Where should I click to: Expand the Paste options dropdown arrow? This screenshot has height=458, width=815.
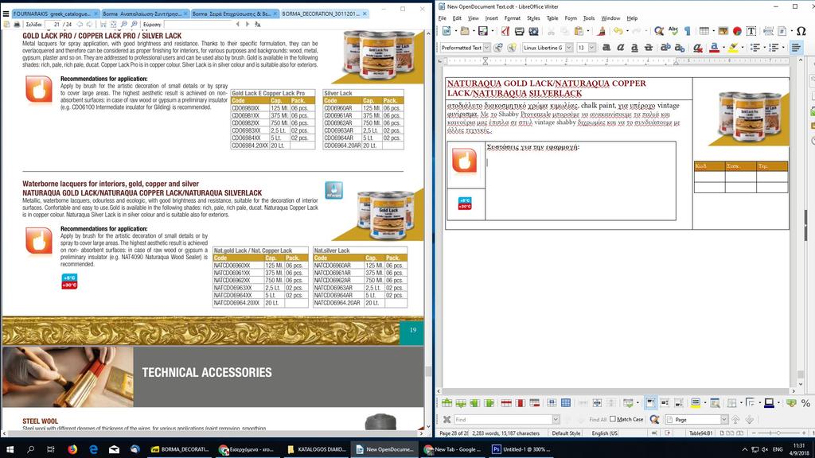[588, 31]
